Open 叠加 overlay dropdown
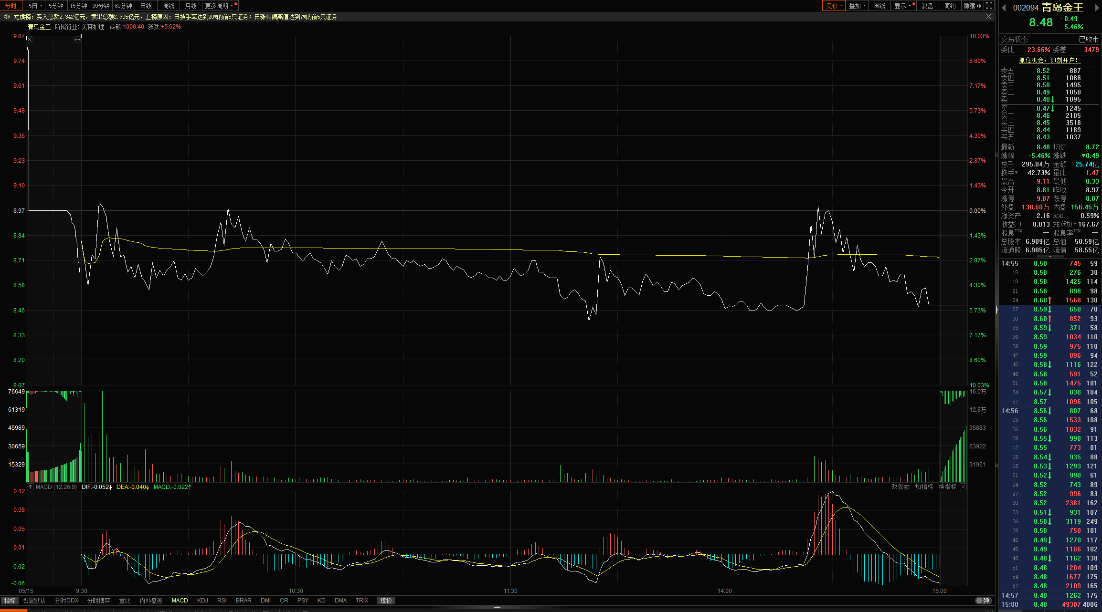This screenshot has width=1102, height=612. (857, 6)
